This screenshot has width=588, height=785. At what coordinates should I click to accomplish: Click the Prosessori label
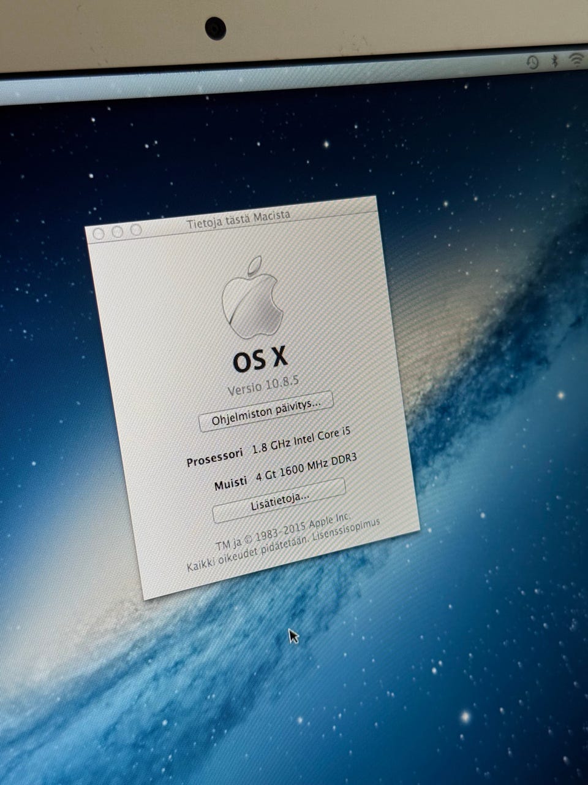click(x=214, y=457)
